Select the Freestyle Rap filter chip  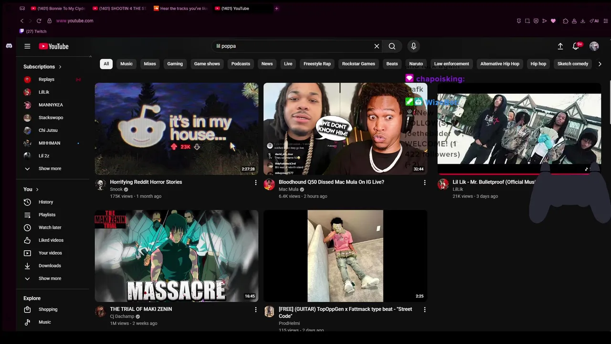pos(317,64)
